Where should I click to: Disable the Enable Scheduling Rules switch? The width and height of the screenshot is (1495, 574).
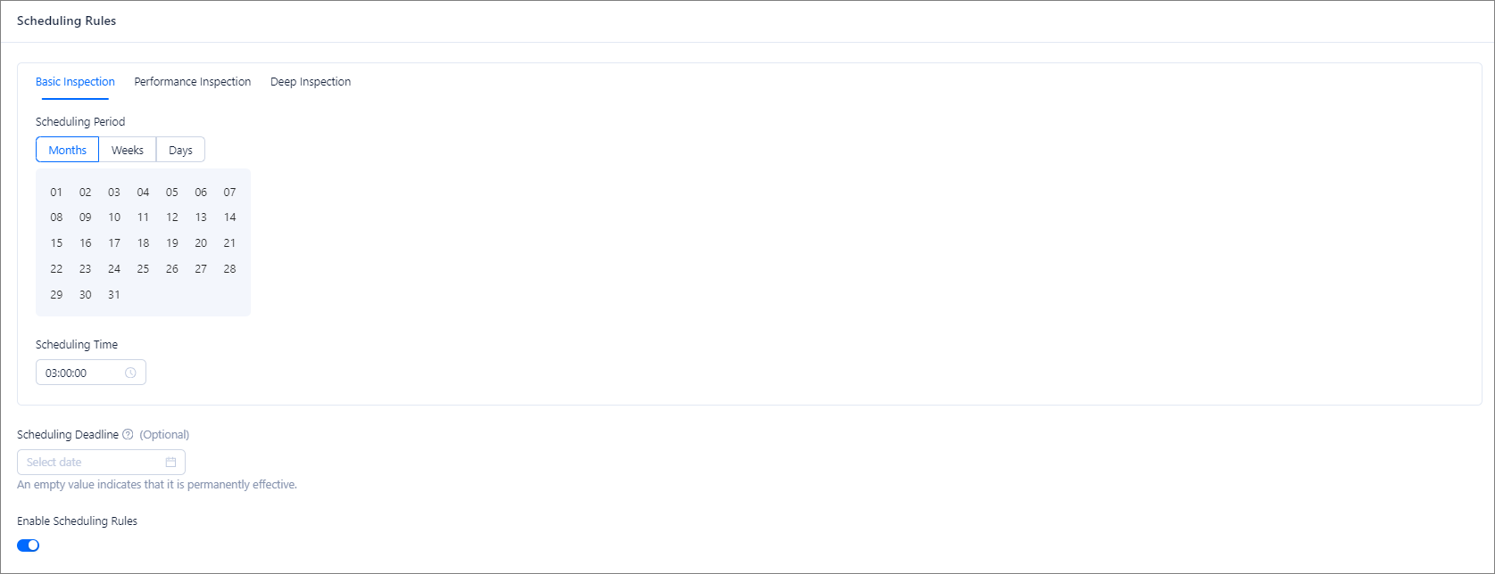[x=29, y=545]
